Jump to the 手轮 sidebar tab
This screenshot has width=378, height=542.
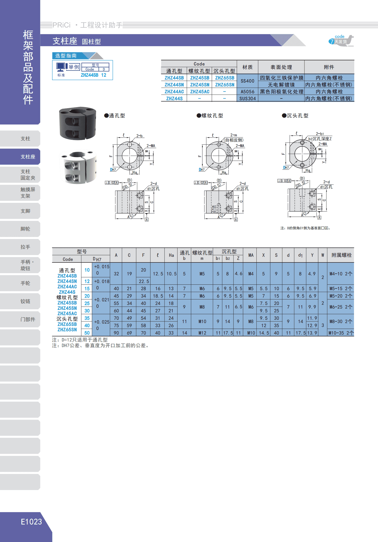point(20,283)
